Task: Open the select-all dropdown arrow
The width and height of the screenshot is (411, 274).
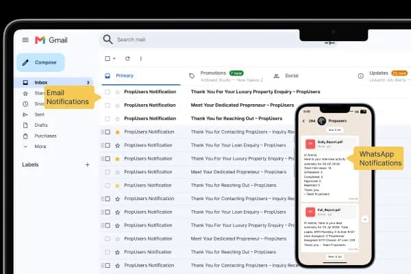Action: click(x=114, y=58)
